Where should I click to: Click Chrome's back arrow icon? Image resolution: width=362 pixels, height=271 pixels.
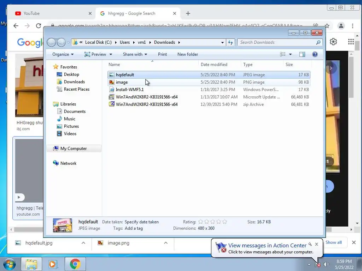click(x=16, y=26)
